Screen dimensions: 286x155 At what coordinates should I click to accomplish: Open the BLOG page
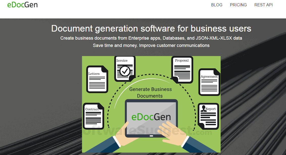point(217,5)
